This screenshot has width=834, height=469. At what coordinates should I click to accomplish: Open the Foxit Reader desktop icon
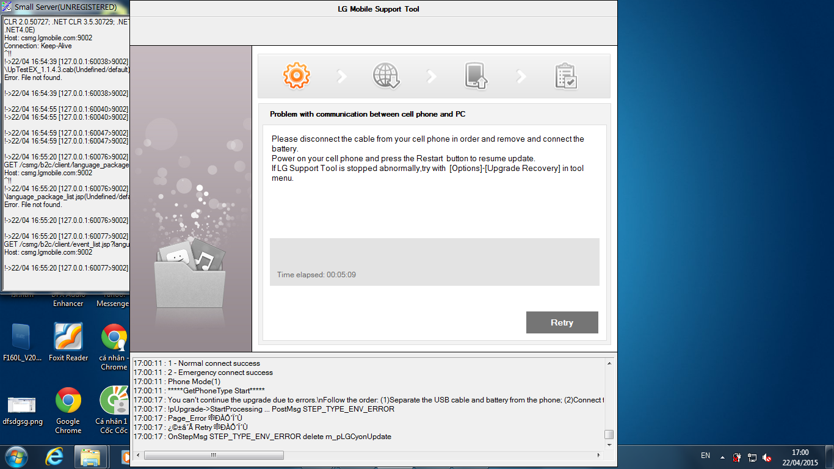tap(68, 342)
